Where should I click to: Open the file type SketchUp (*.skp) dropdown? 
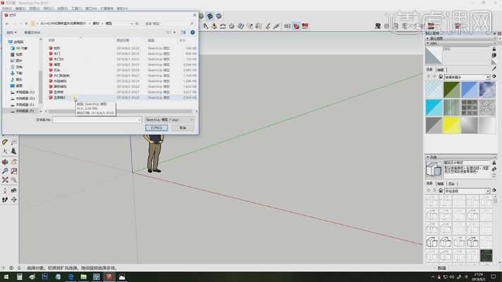tap(169, 120)
